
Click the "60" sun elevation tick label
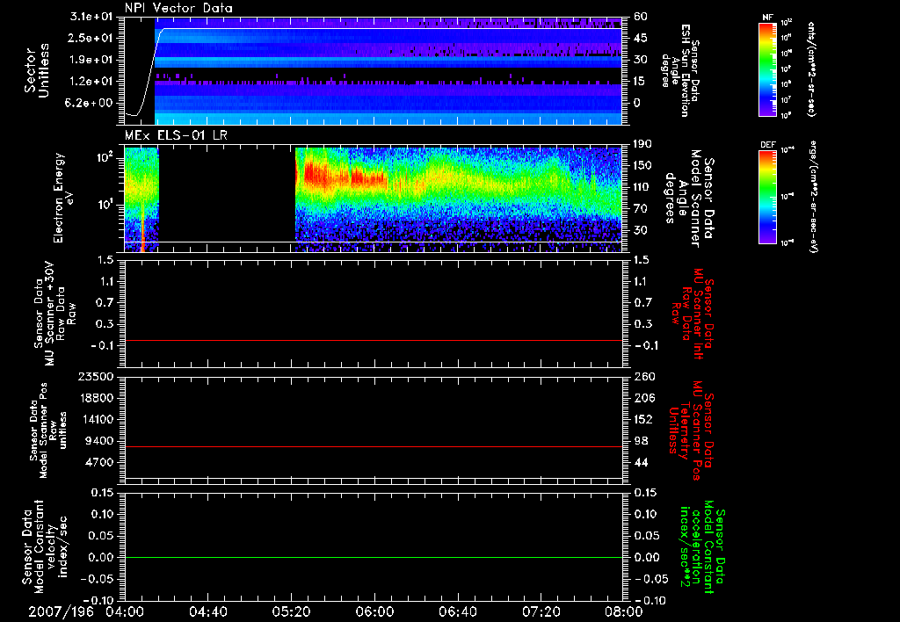click(x=641, y=17)
